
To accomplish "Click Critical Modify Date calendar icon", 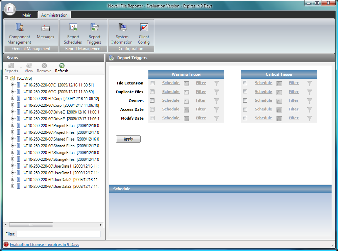I will click(x=279, y=119).
